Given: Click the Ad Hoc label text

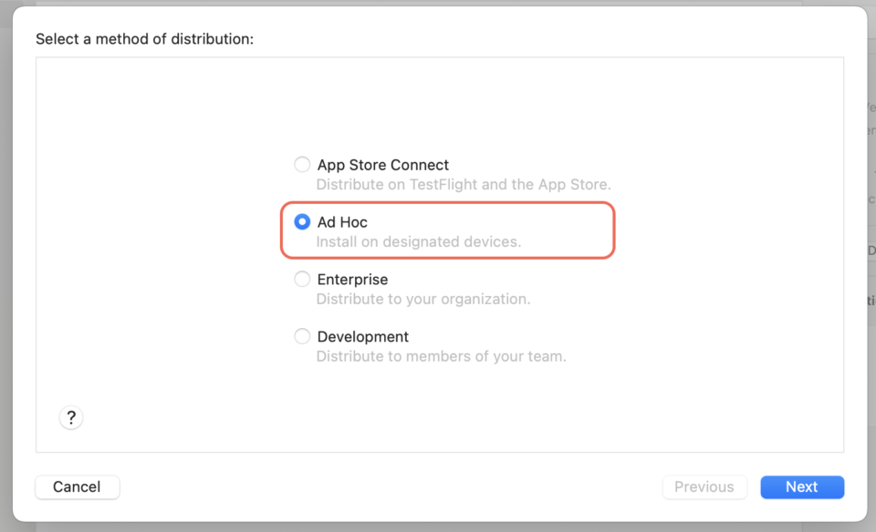Looking at the screenshot, I should pyautogui.click(x=342, y=221).
